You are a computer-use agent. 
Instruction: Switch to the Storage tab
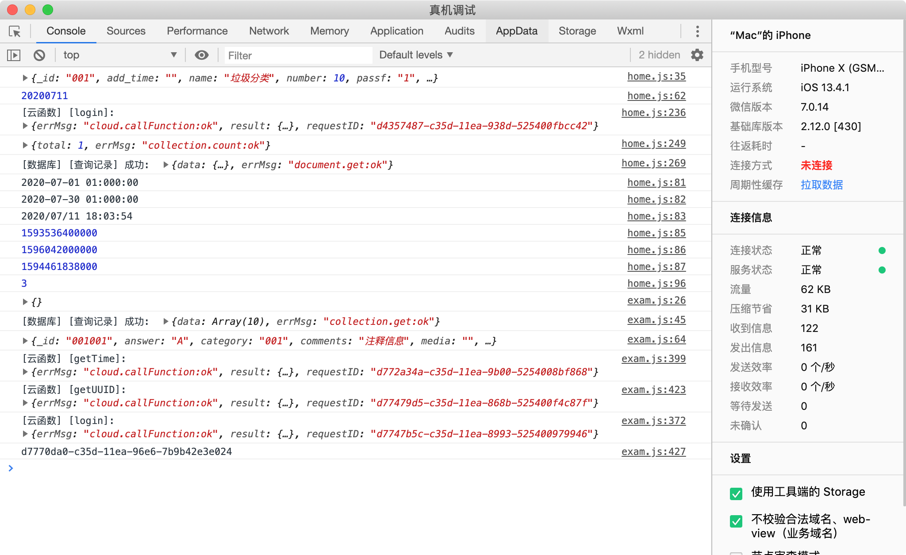tap(577, 31)
